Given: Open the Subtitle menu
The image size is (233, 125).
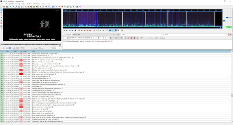Looking at the screenshot, I should 11,4.
